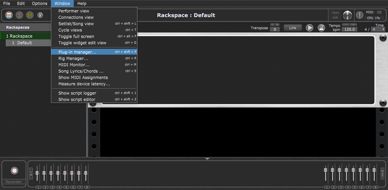Viewport: 388px width, 190px height.
Task: Choose Show MIDI Assignments
Action: [x=94, y=78]
